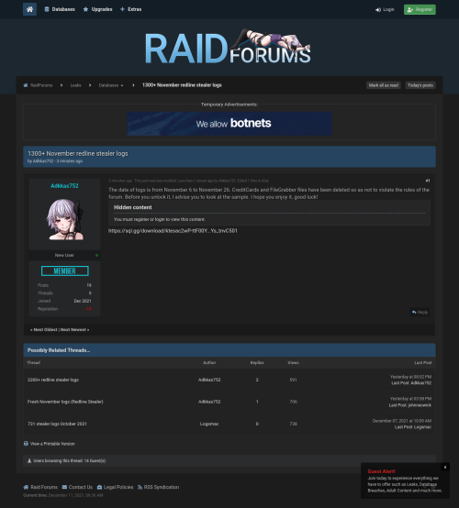Click Mark all as read button
459x508 pixels.
[384, 85]
